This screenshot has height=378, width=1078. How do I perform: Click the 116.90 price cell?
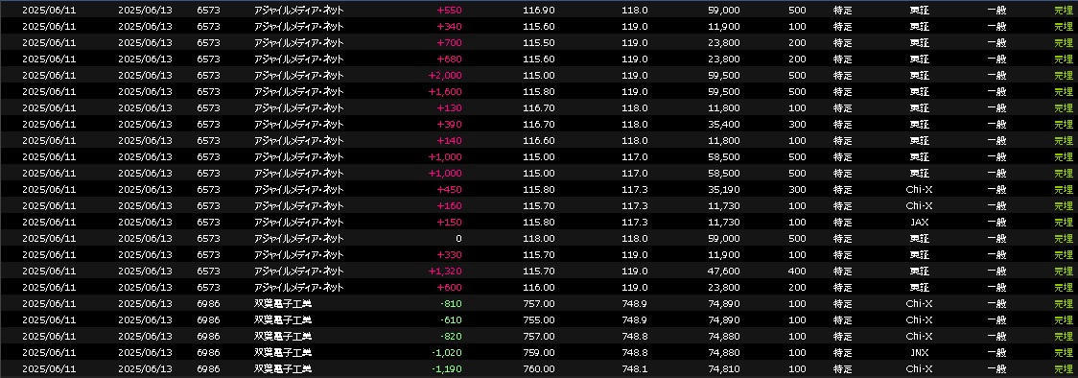(539, 11)
